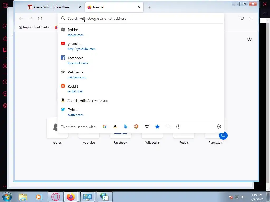The image size is (270, 202).
Task: Open the @amazon shortcut label
Action: click(215, 142)
